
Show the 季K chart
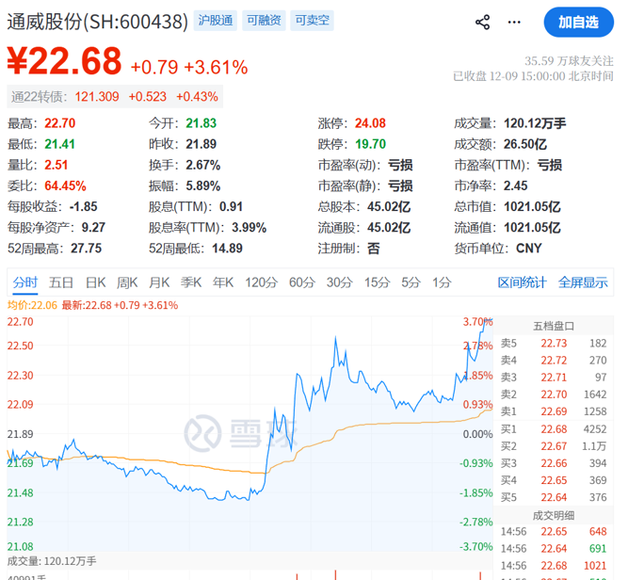pyautogui.click(x=191, y=282)
